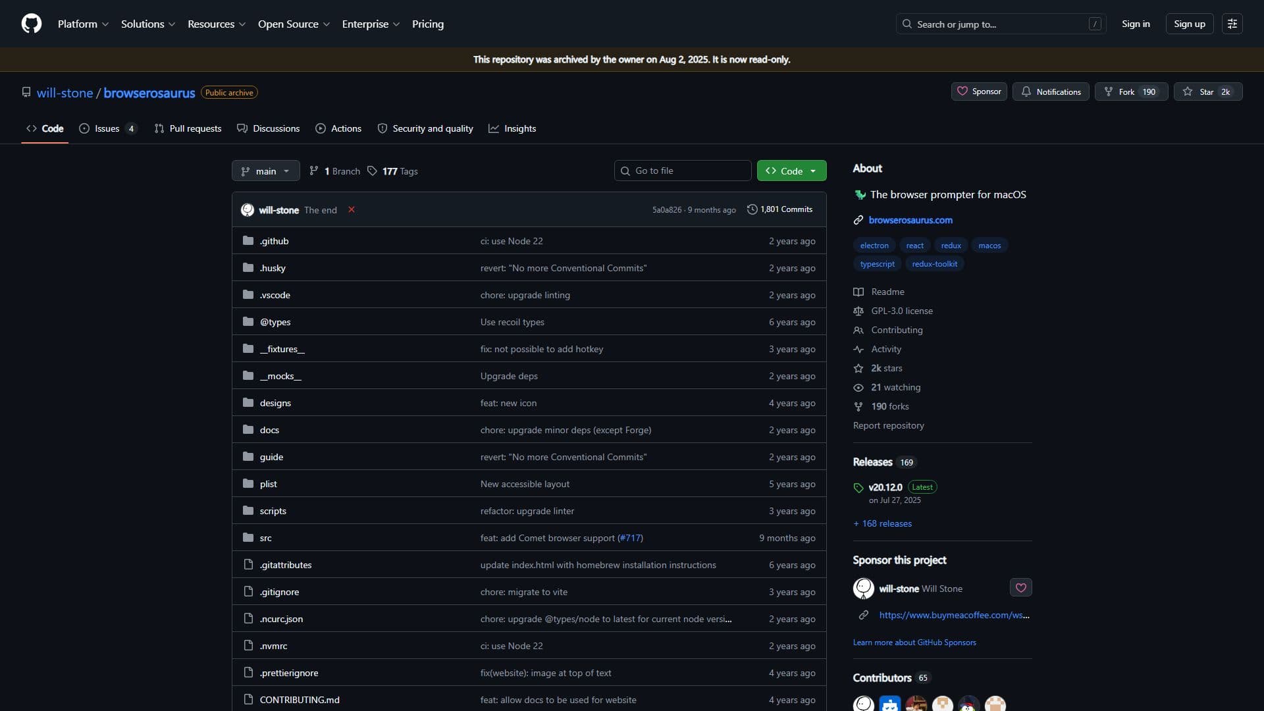Image resolution: width=1264 pixels, height=711 pixels.
Task: Open the main branch selector dropdown
Action: [x=265, y=171]
